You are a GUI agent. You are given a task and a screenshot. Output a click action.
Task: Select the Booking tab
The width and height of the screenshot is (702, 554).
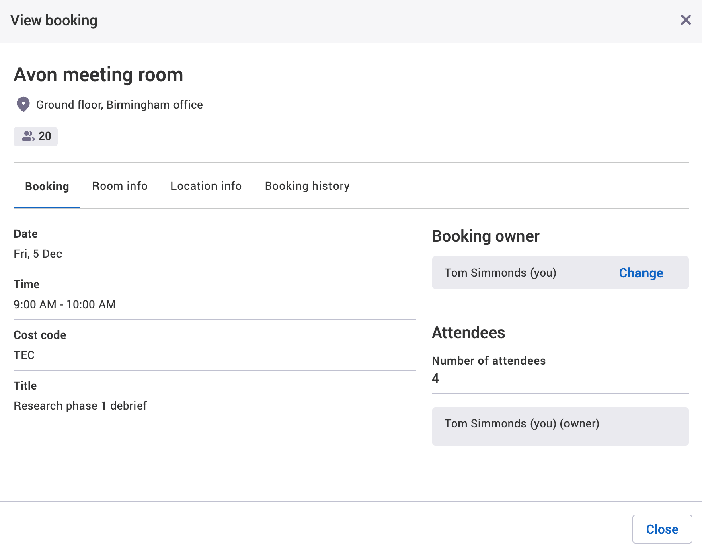click(x=47, y=186)
